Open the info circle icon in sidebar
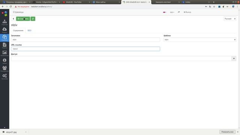Viewport: 240px width, 135px height. (x=4, y=61)
